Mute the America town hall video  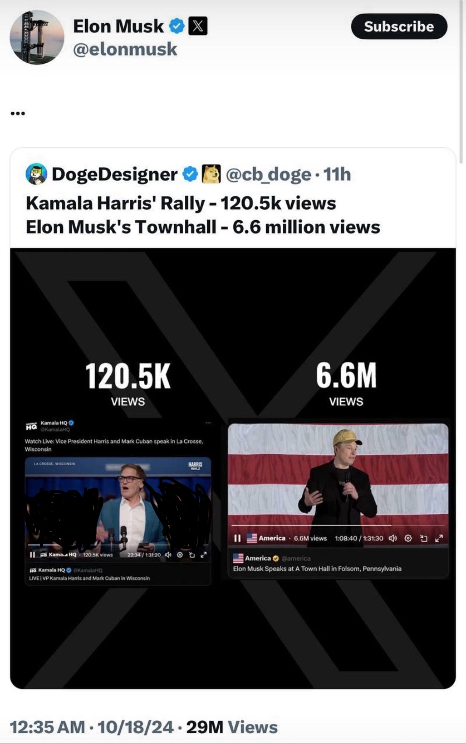393,538
